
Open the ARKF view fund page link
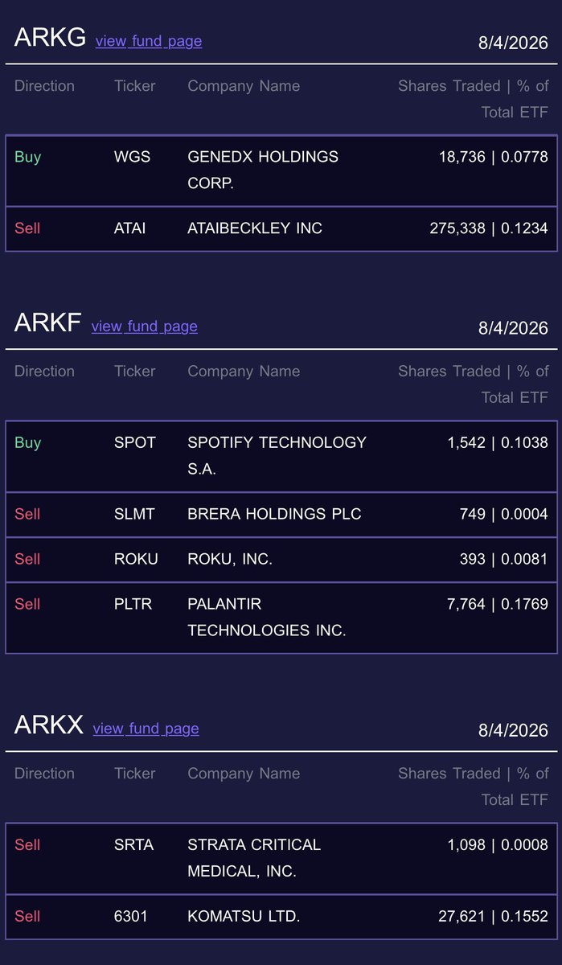(x=145, y=326)
